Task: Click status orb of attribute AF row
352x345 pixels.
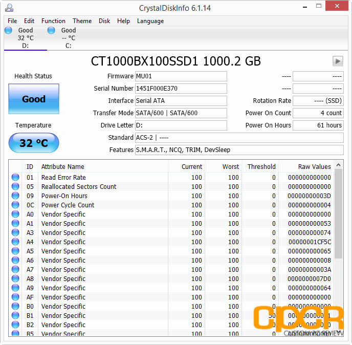Action: 15,297
